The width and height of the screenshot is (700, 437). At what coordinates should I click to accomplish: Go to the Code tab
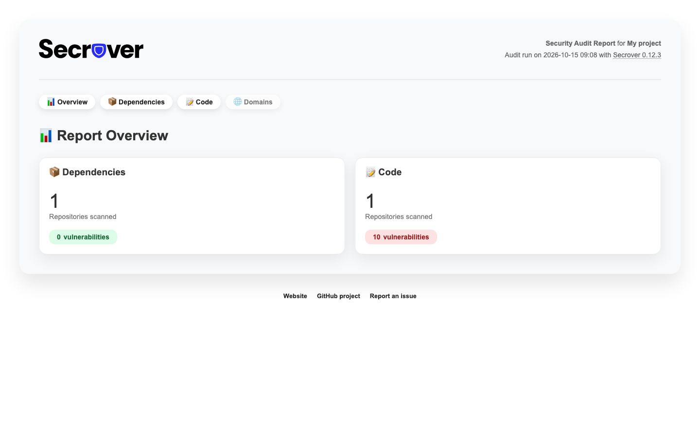click(199, 102)
